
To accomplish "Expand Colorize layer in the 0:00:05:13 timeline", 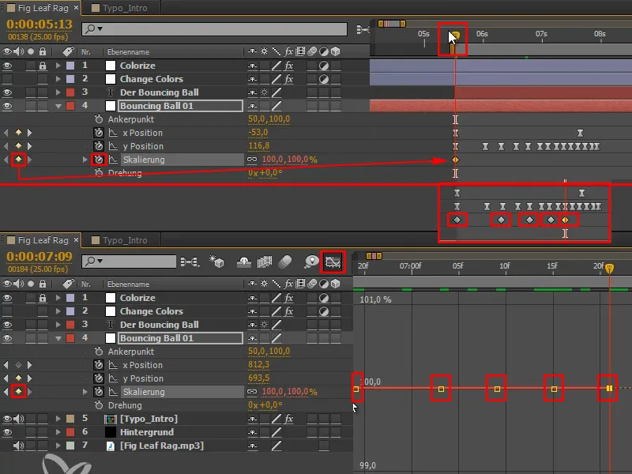I will coord(58,66).
